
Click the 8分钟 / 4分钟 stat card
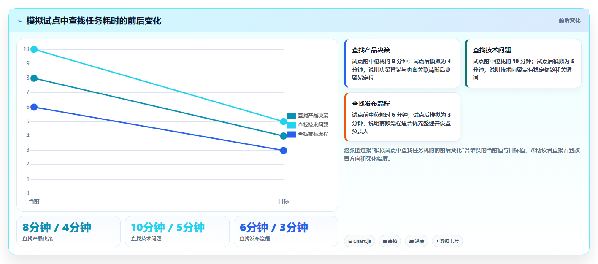tap(68, 232)
